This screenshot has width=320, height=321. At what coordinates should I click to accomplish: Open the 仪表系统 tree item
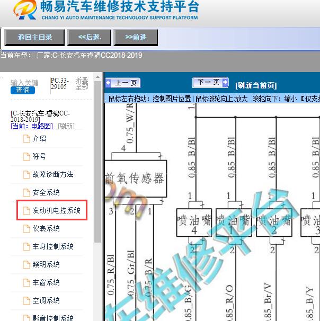coord(46,228)
